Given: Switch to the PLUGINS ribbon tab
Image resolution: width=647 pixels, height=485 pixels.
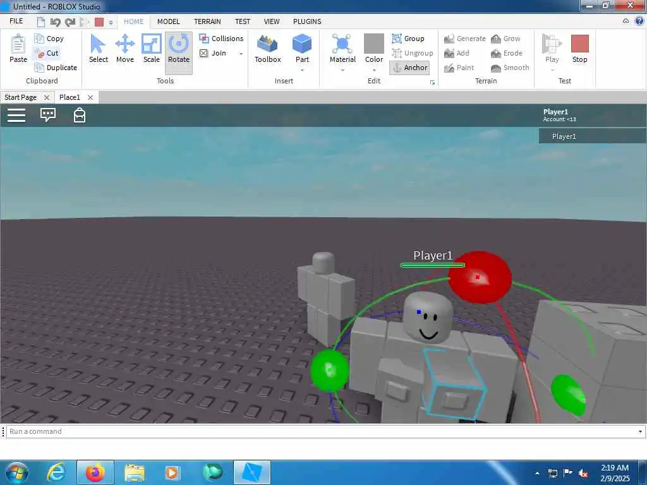Looking at the screenshot, I should (307, 21).
